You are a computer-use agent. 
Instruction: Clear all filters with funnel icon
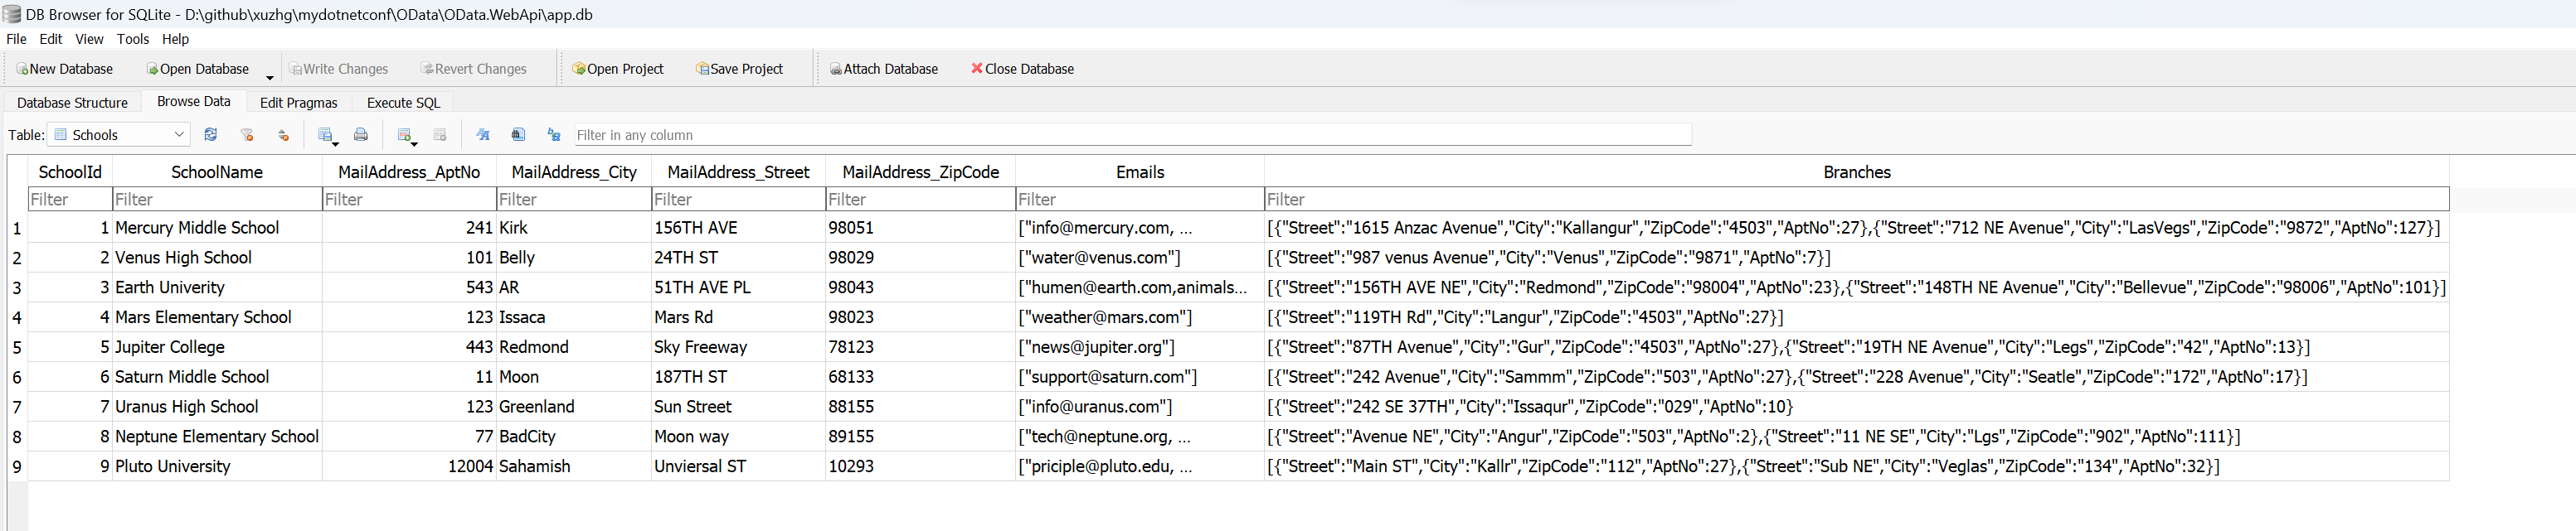click(x=247, y=135)
